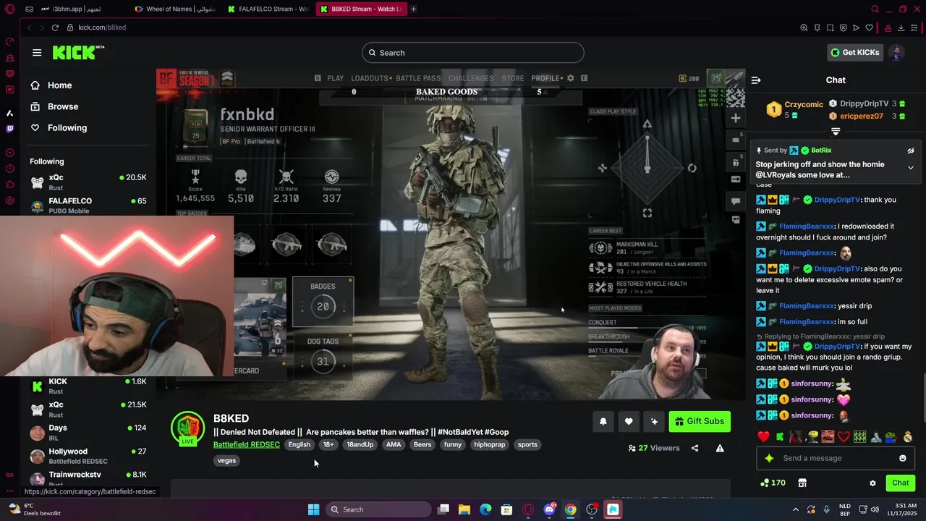Follow B8KED with heart button
926x521 pixels.
(x=629, y=422)
